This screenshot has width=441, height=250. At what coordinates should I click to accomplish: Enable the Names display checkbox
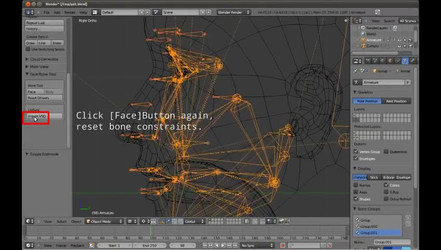coord(356,185)
